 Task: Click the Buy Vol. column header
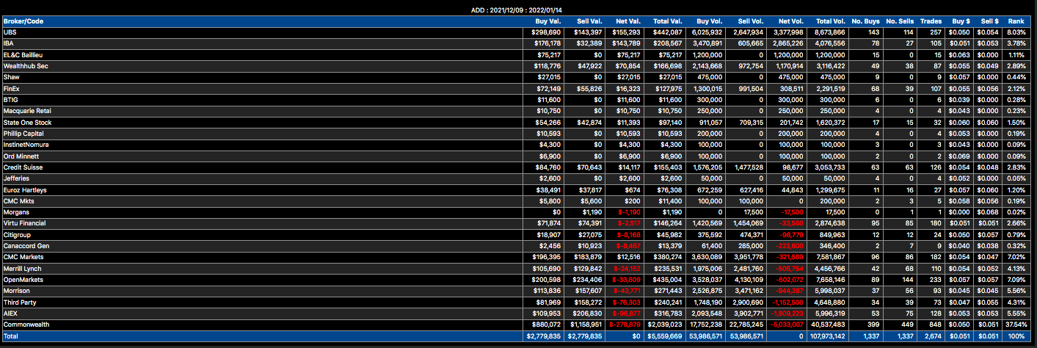710,21
